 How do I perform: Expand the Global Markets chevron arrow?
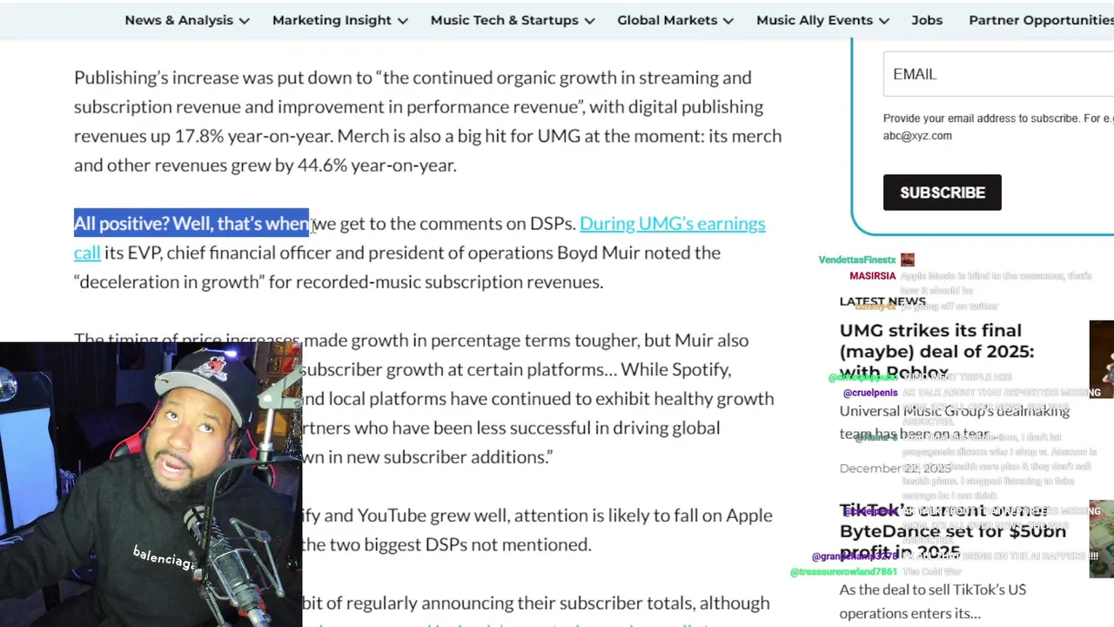(728, 21)
